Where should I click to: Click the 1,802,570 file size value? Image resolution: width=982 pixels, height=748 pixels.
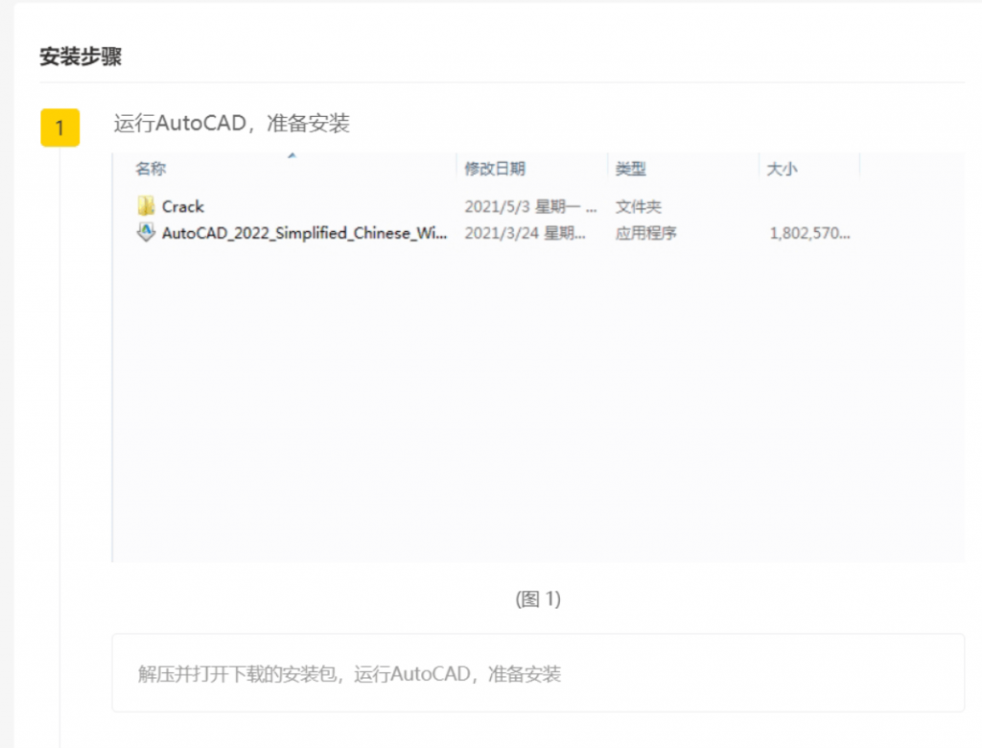pos(808,233)
